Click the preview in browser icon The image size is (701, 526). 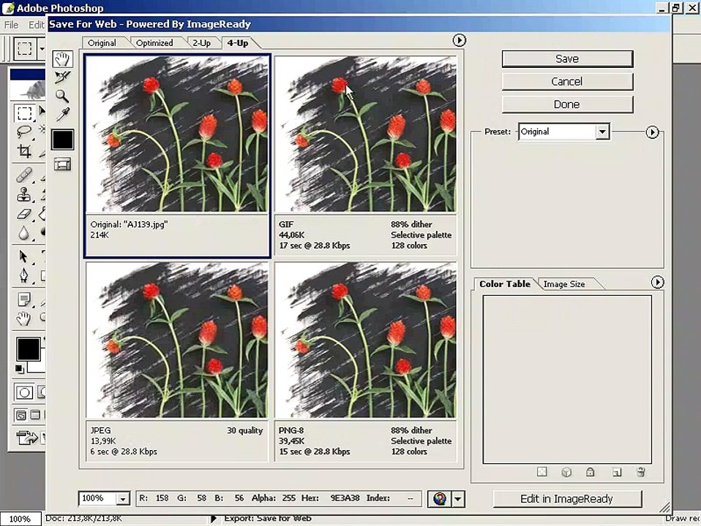(440, 498)
